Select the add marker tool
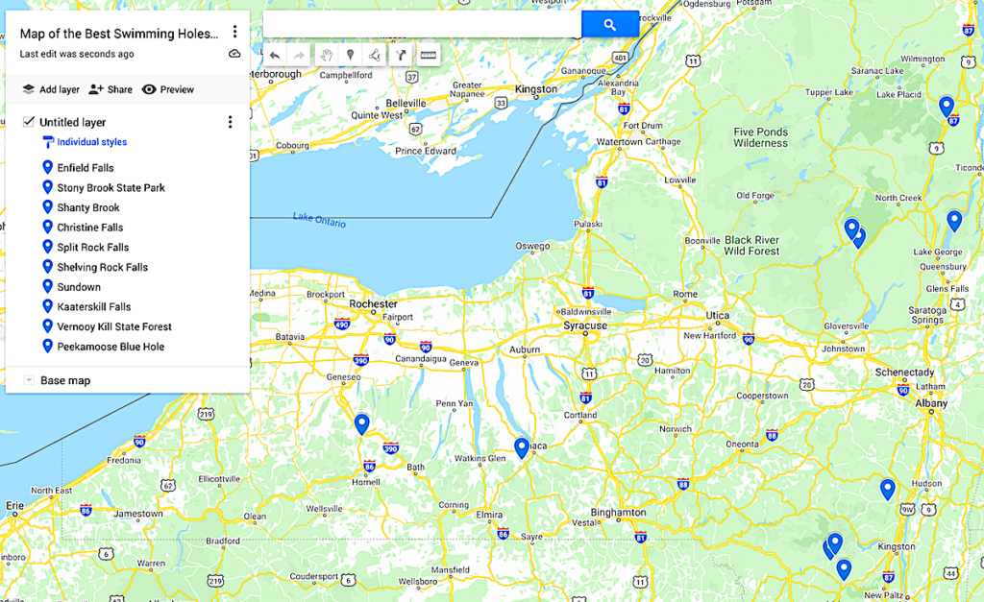The height and width of the screenshot is (602, 984). pos(350,55)
